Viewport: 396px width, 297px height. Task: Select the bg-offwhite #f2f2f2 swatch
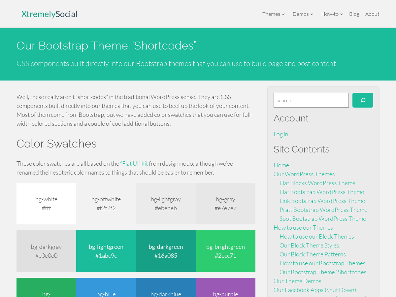106,204
